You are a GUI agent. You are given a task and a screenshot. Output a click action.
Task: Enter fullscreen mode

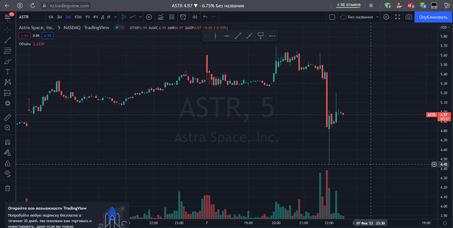click(x=397, y=17)
